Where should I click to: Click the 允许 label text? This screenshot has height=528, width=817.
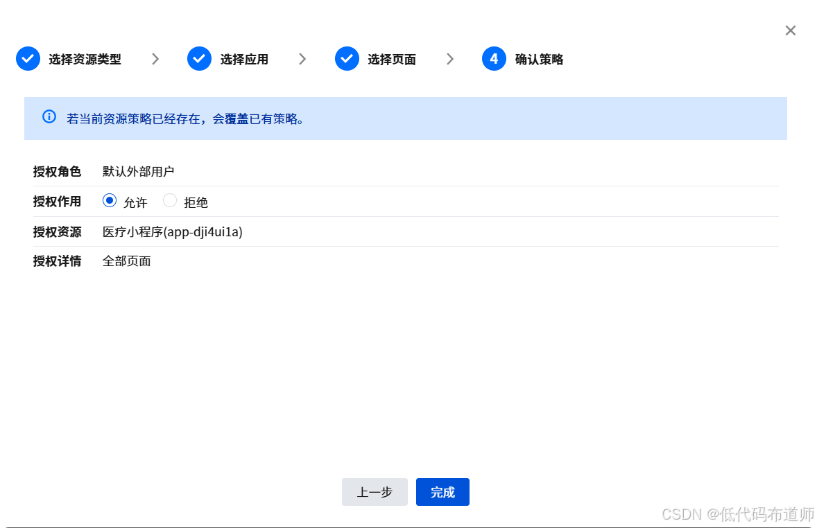(136, 202)
